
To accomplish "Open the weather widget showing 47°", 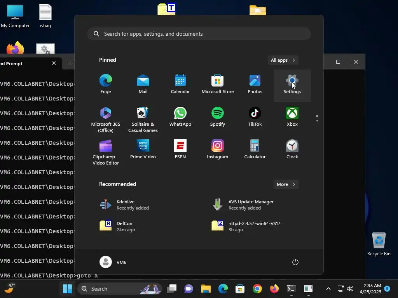I will [10, 289].
